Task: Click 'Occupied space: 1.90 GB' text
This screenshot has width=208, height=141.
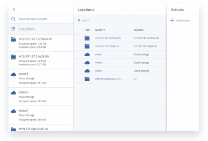Action: [x=33, y=43]
